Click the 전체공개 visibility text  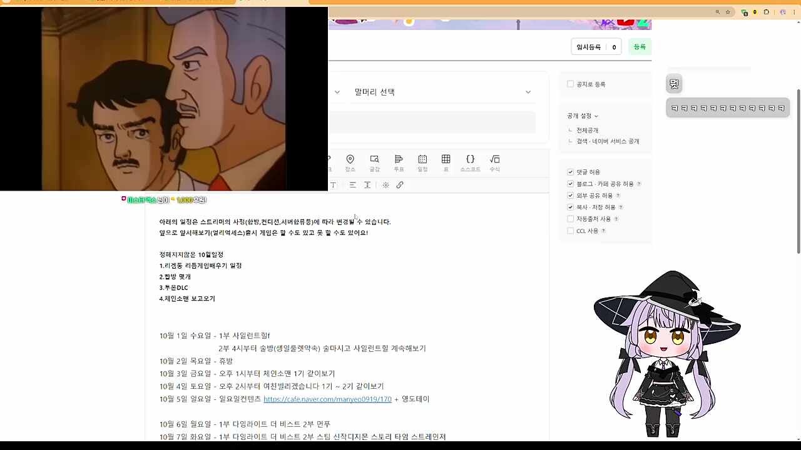click(588, 131)
